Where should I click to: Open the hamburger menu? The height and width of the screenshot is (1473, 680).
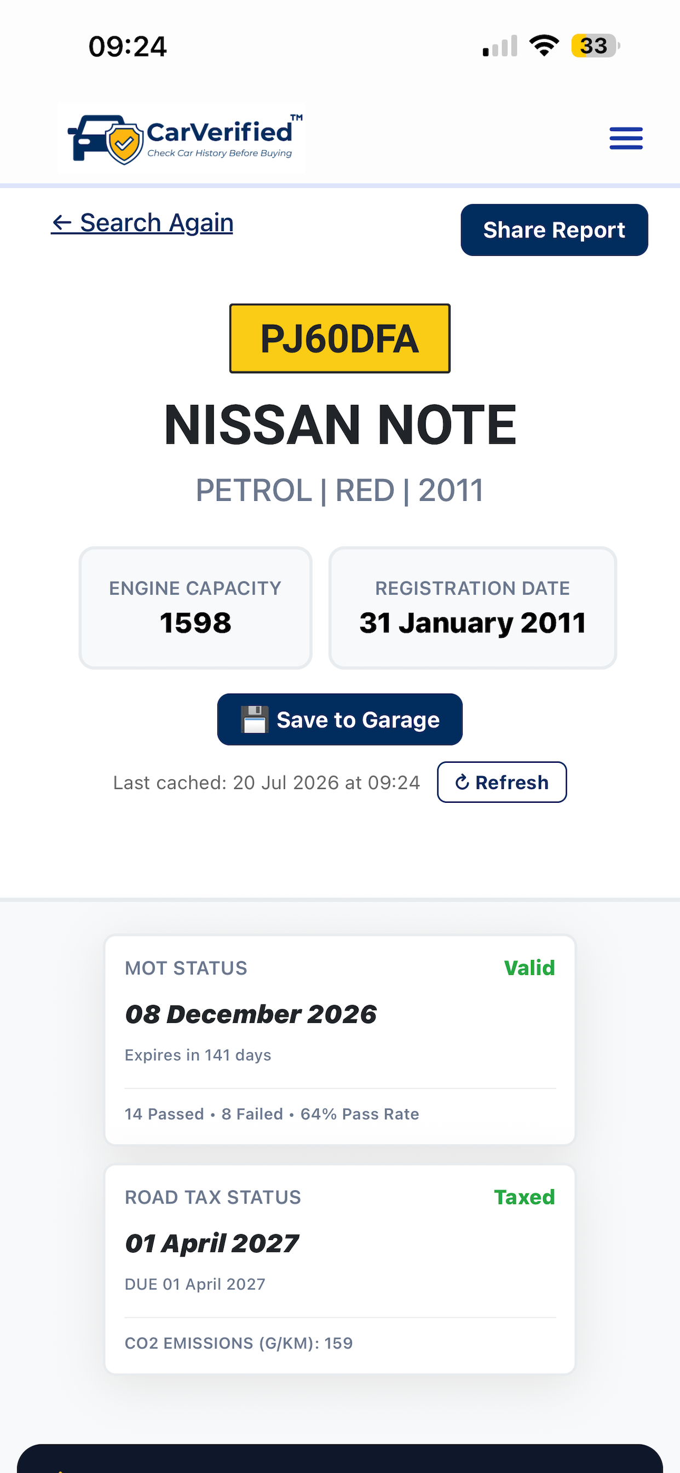[626, 139]
